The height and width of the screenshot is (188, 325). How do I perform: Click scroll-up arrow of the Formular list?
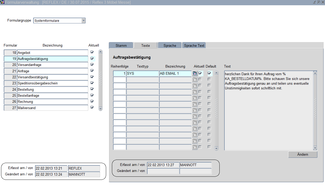100,52
